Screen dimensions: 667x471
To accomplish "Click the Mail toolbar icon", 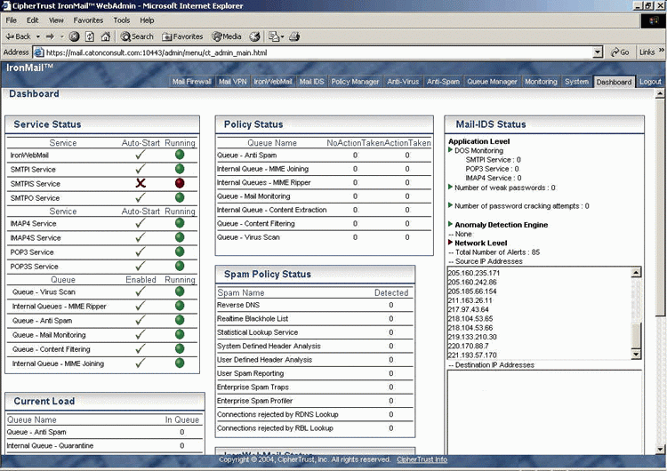I will pyautogui.click(x=274, y=36).
